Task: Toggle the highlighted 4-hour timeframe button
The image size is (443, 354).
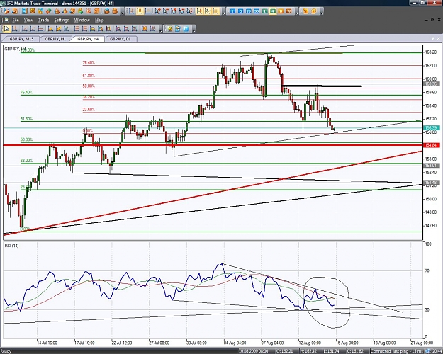Action: [x=273, y=11]
